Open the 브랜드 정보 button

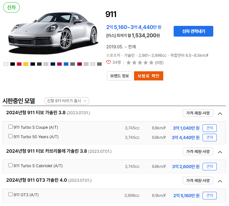click(120, 76)
